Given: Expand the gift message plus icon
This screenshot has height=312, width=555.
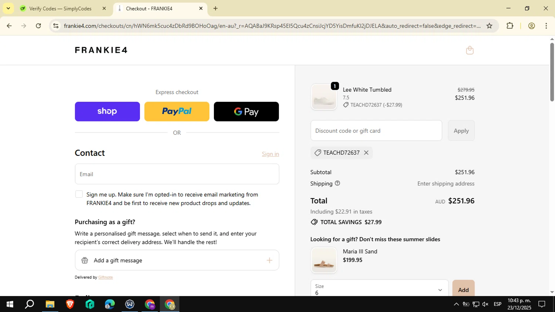Looking at the screenshot, I should pyautogui.click(x=269, y=260).
